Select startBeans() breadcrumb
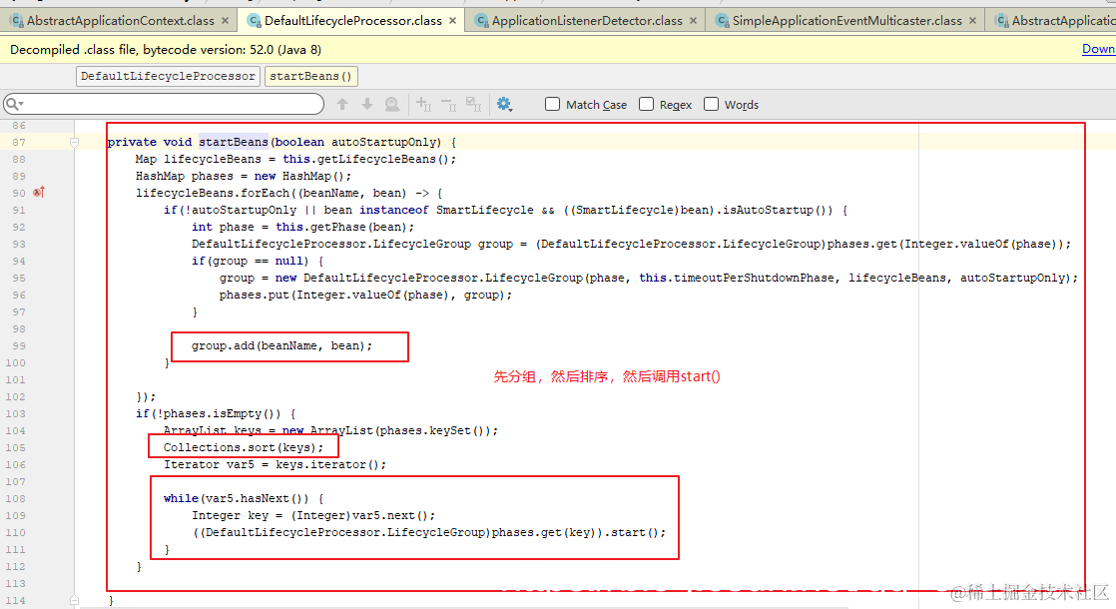1116x609 pixels. (311, 76)
